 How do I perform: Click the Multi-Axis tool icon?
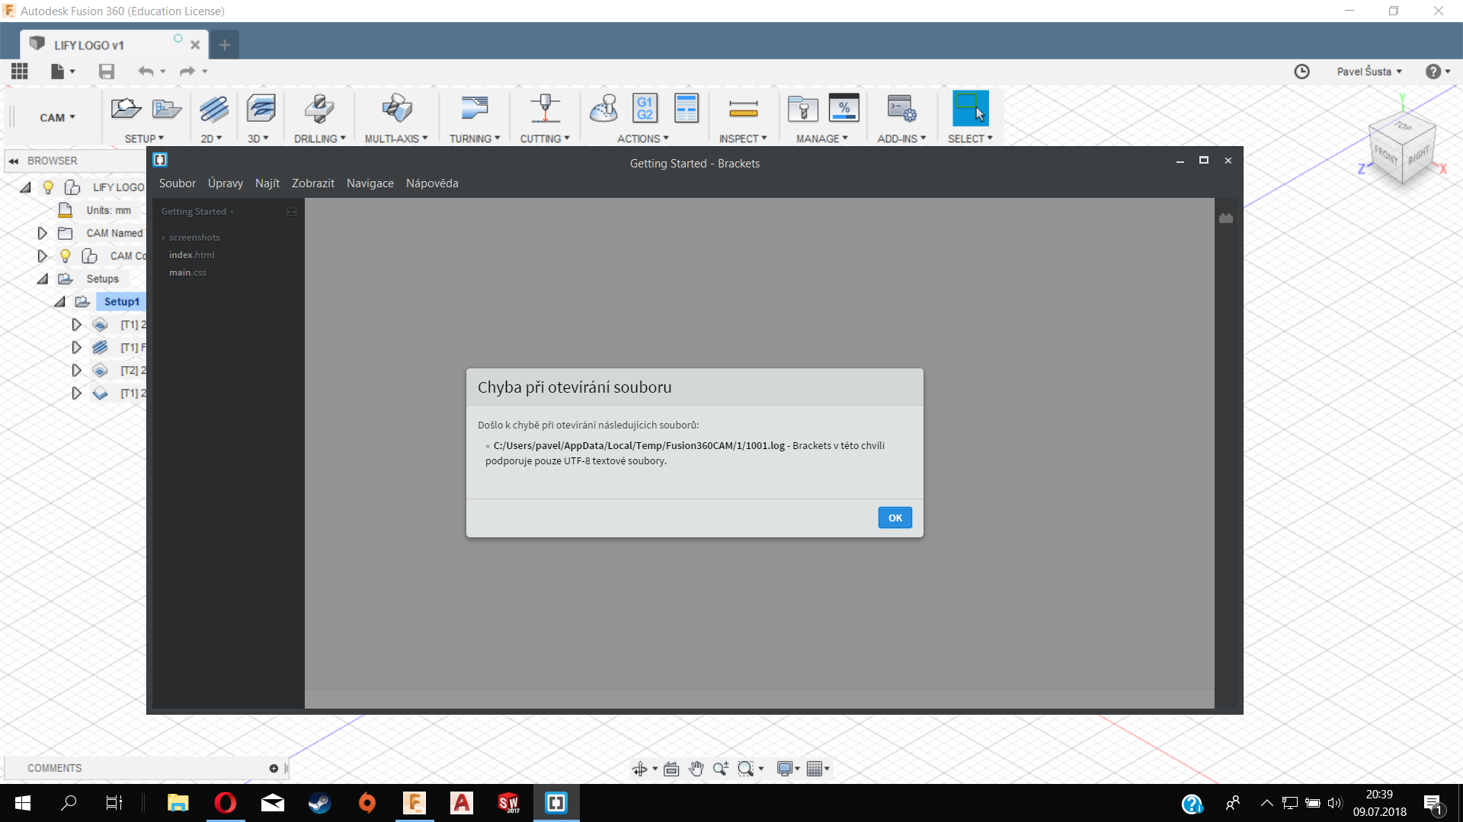(x=397, y=109)
